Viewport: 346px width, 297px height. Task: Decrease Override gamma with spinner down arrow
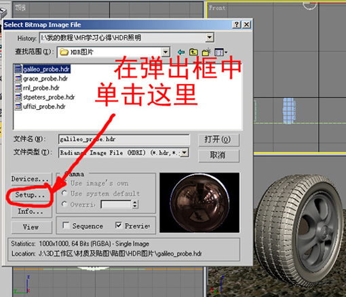(x=135, y=207)
